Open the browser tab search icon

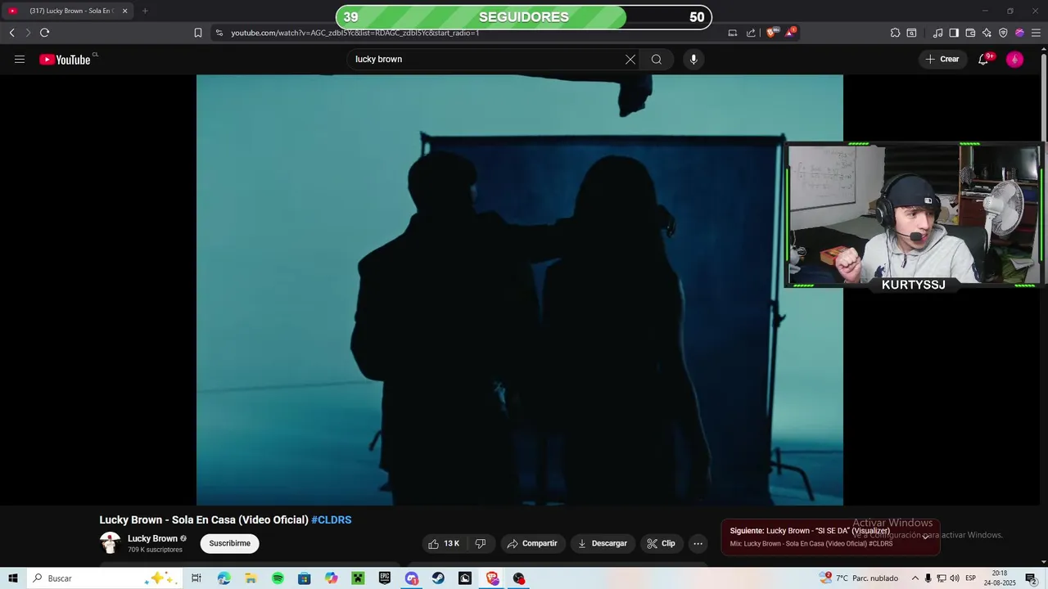click(x=911, y=33)
